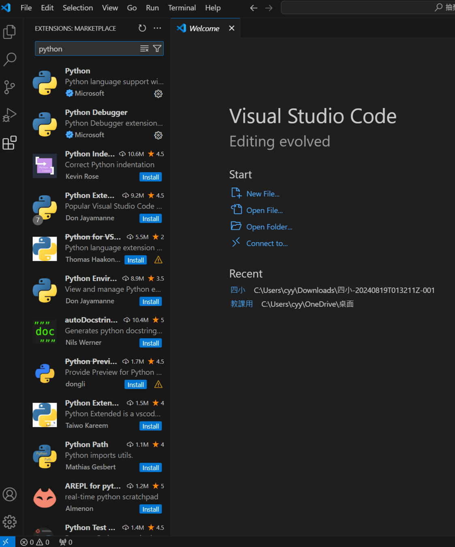Click the Nils Werner publisher name
The height and width of the screenshot is (547, 455).
(83, 342)
